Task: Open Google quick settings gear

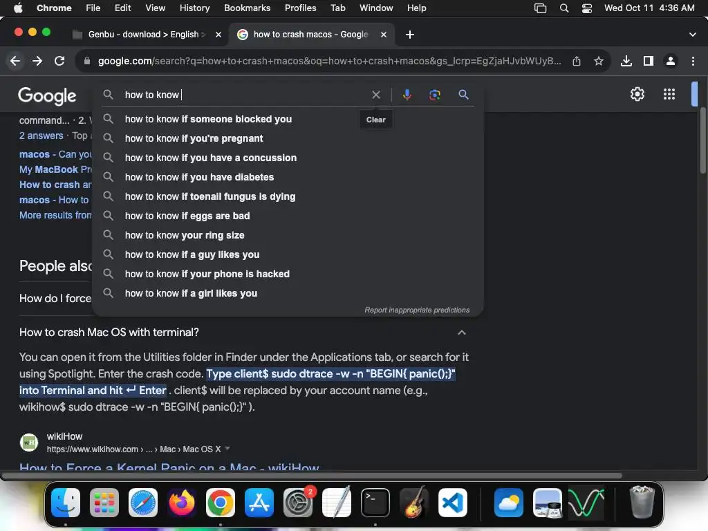Action: point(637,94)
